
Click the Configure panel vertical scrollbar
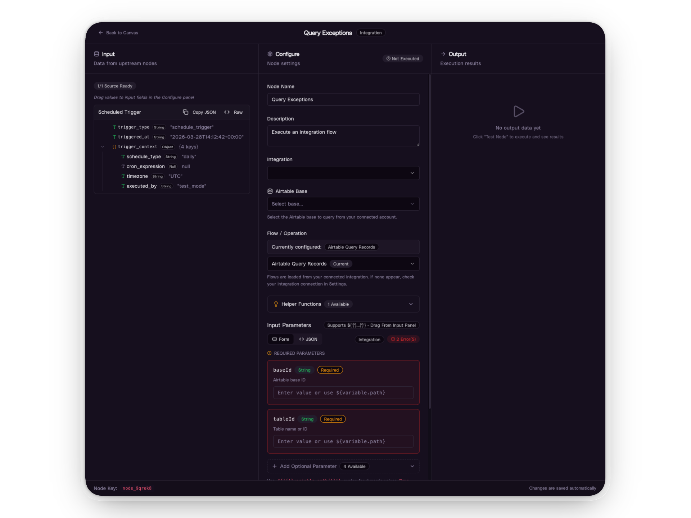pyautogui.click(x=430, y=241)
